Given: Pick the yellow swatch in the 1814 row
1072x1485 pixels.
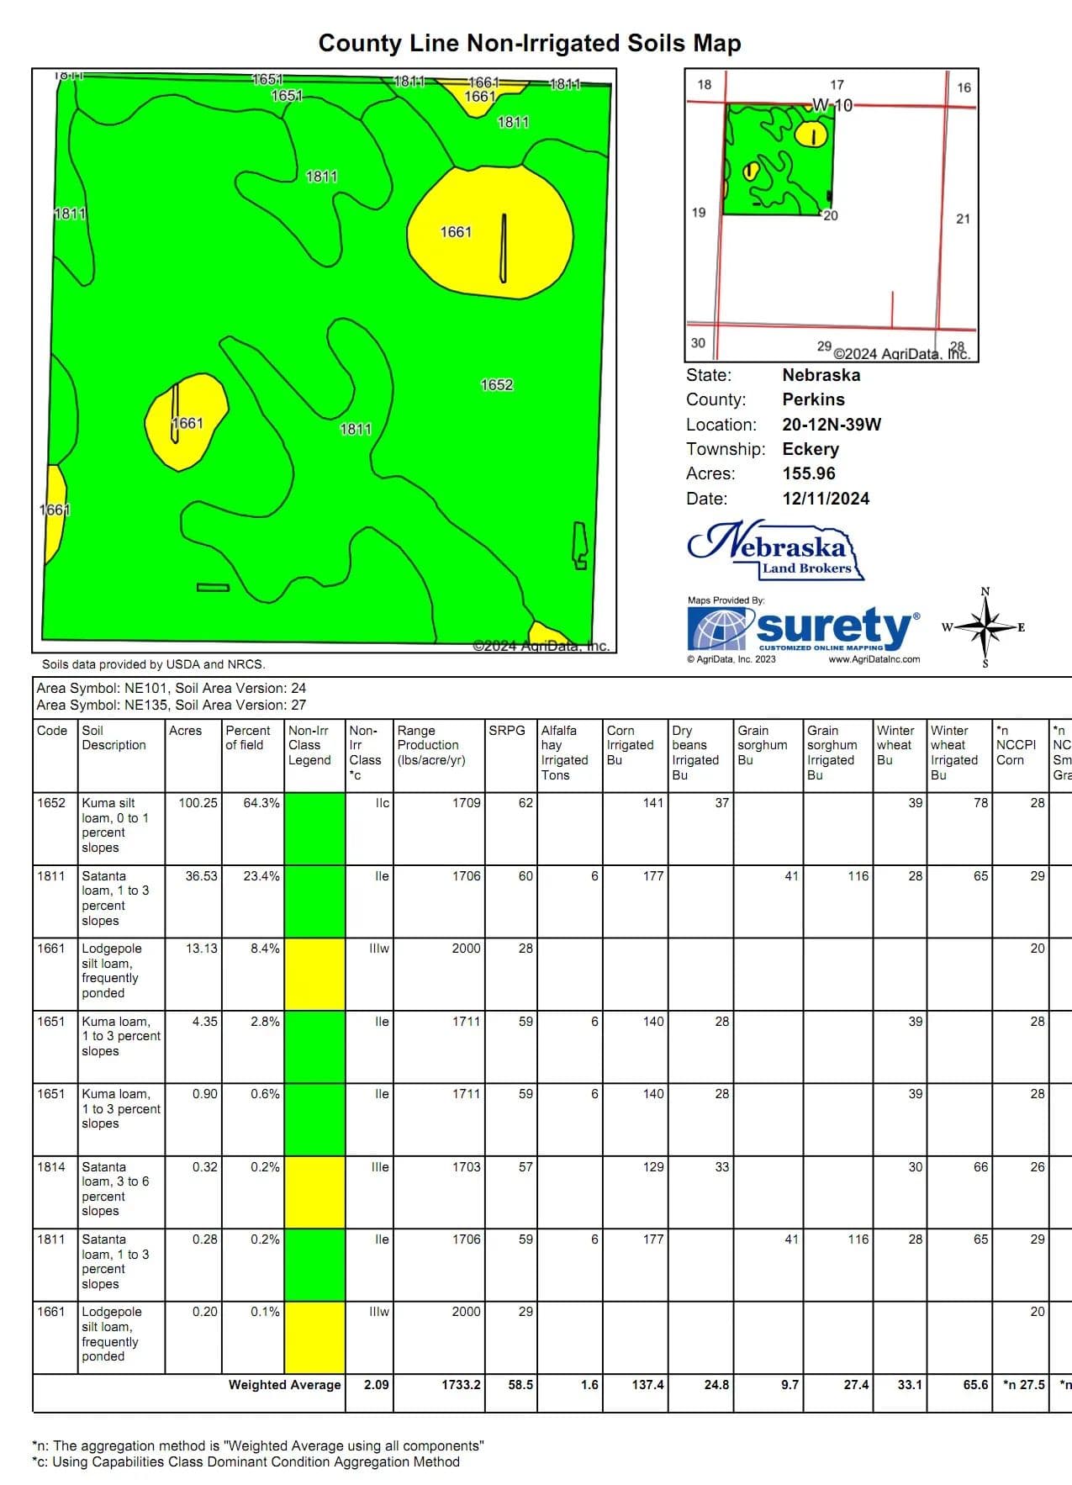Looking at the screenshot, I should point(314,1192).
